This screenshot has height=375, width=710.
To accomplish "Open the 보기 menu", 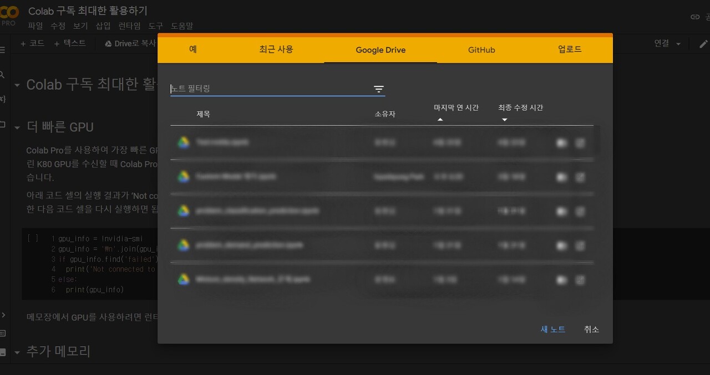I will point(80,26).
